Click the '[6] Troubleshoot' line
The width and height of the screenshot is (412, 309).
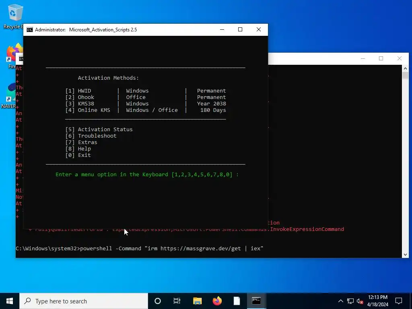[91, 136]
